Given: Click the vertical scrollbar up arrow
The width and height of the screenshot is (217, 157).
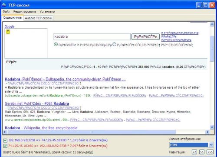Looking at the screenshot, I should [212, 24].
